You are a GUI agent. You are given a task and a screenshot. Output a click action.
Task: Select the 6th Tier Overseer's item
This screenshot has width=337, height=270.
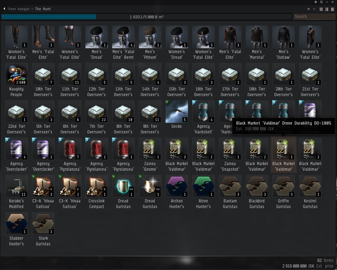tap(70, 117)
